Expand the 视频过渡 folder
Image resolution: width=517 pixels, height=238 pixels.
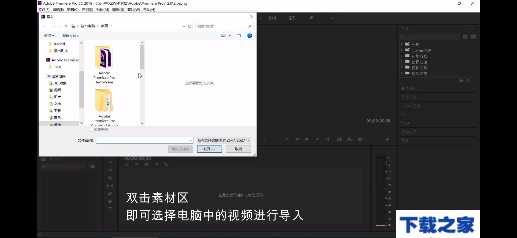[402, 73]
